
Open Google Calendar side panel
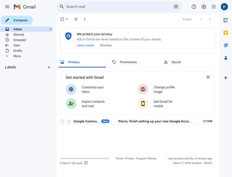(225, 20)
